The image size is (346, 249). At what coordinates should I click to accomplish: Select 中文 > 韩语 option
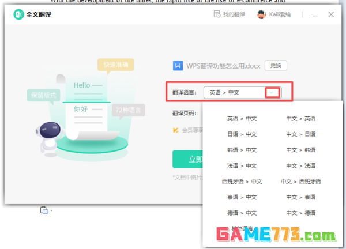pyautogui.click(x=301, y=150)
